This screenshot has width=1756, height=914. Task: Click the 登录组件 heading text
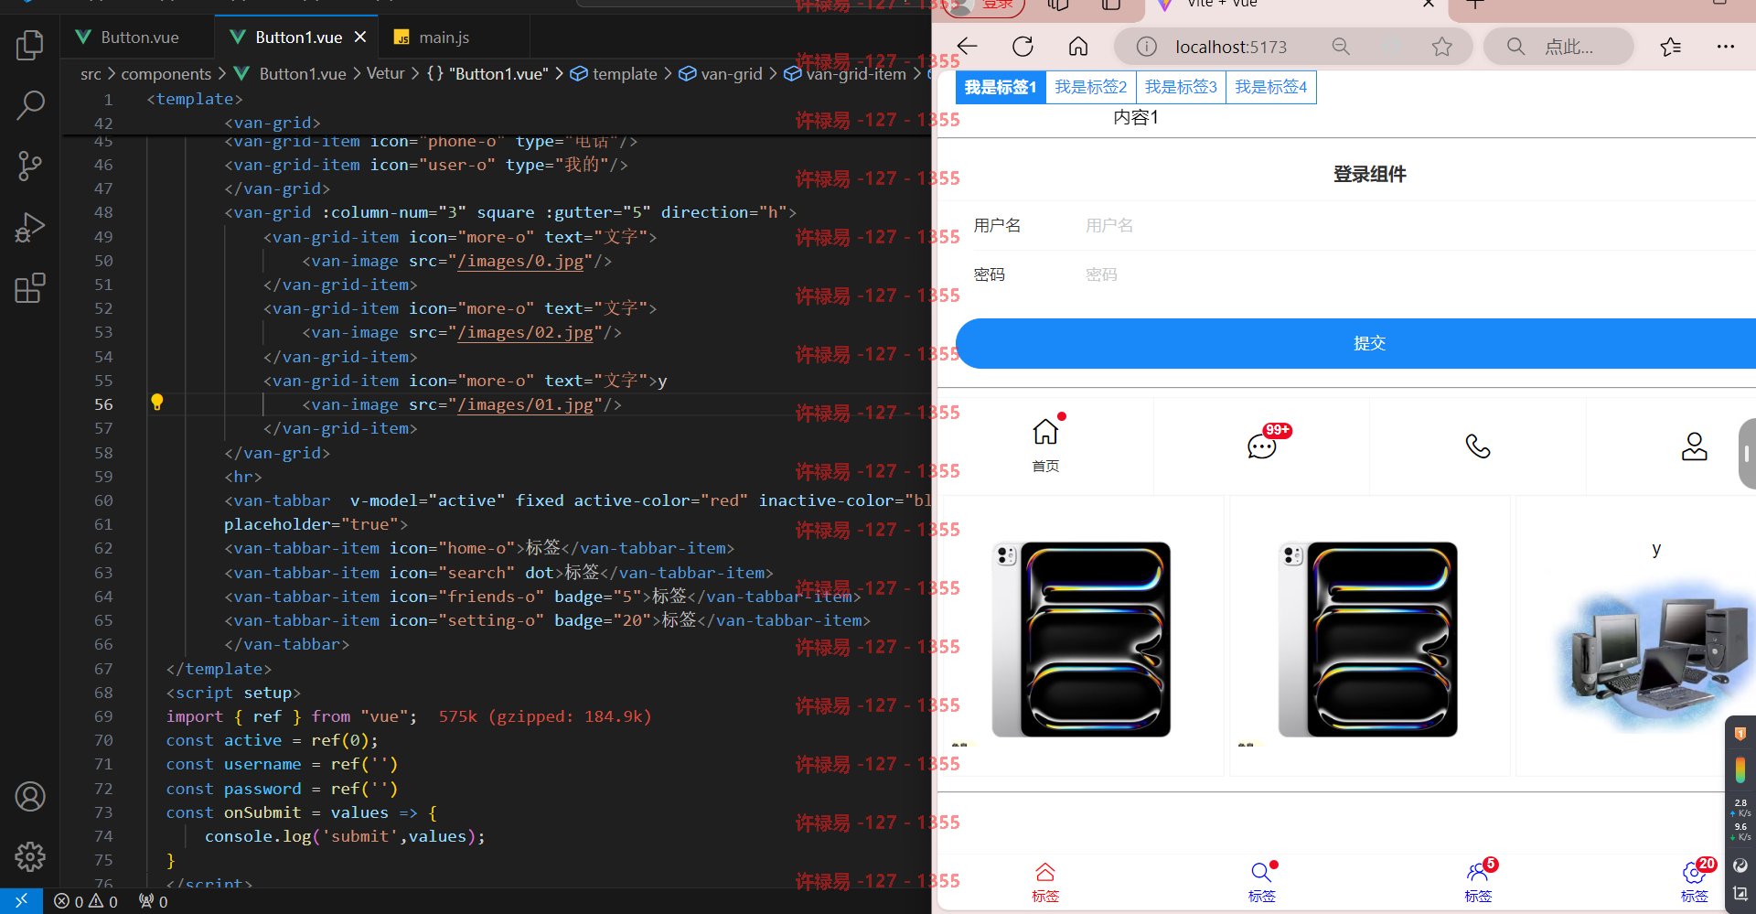(x=1369, y=174)
